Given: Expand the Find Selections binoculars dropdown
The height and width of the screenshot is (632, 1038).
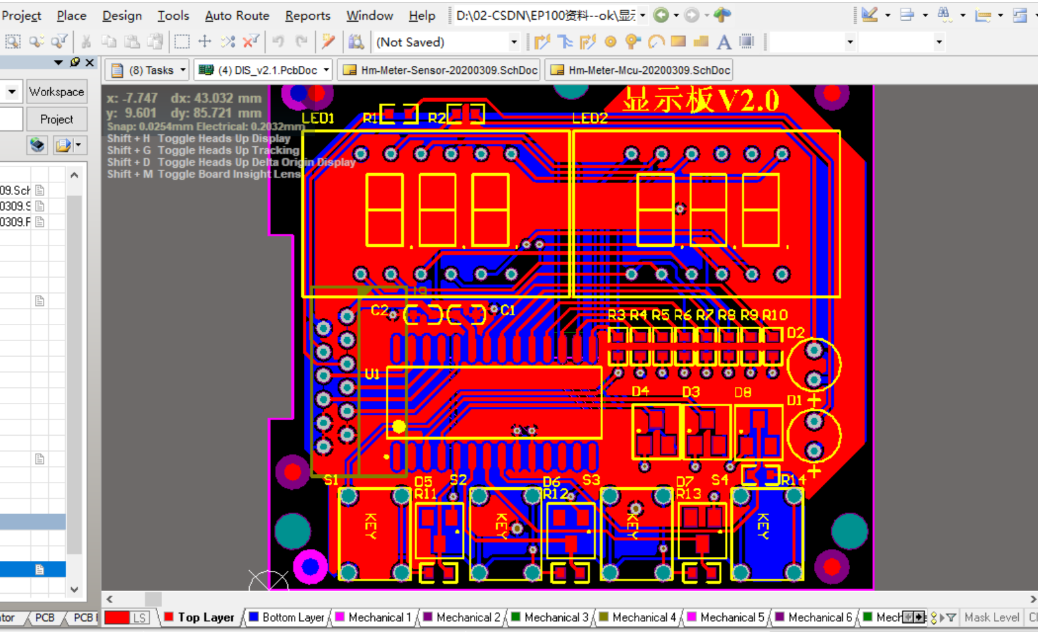Looking at the screenshot, I should (963, 14).
